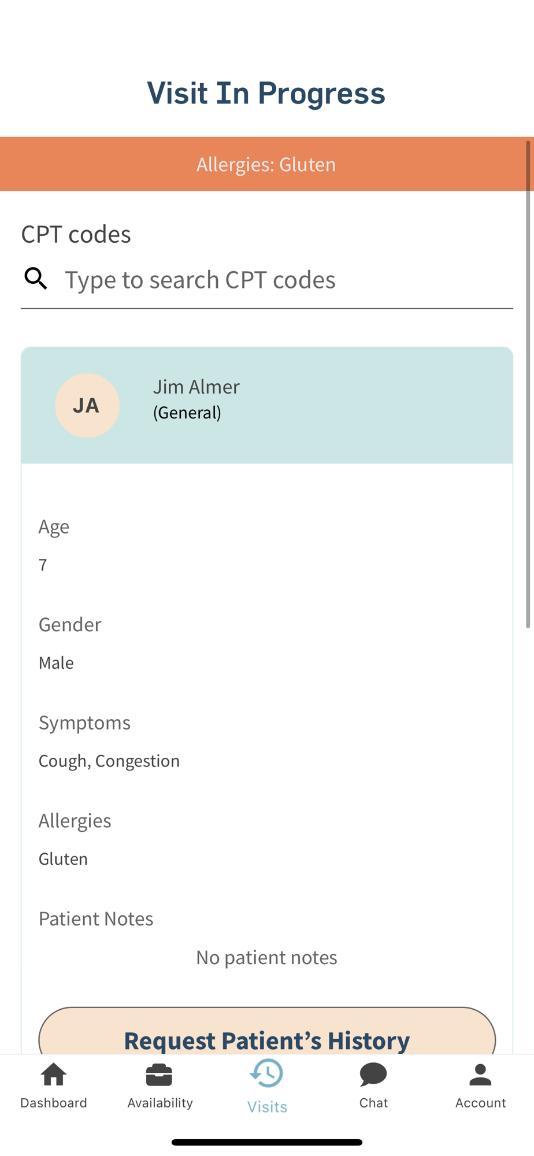Viewport: 534px width, 1156px height.
Task: Tap the Cough, Congestion symptoms text
Action: coord(109,761)
